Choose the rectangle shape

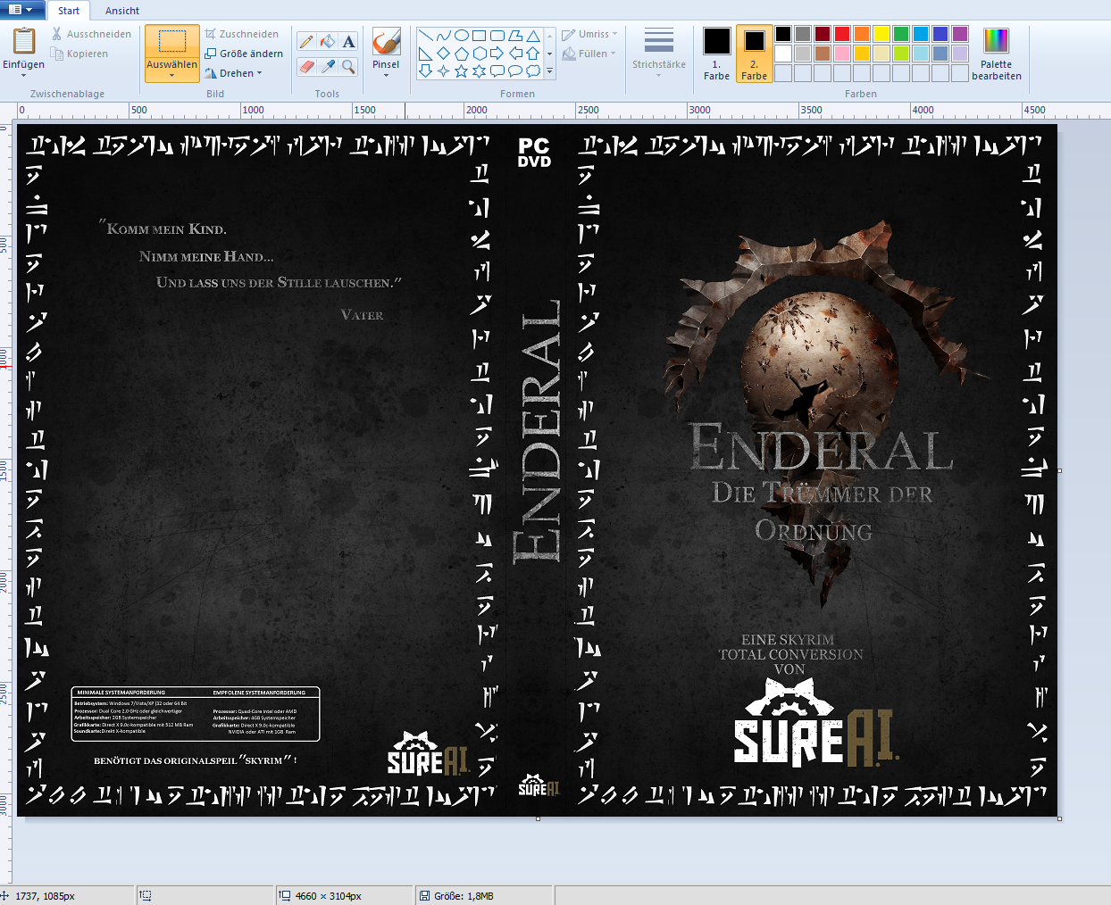(480, 36)
